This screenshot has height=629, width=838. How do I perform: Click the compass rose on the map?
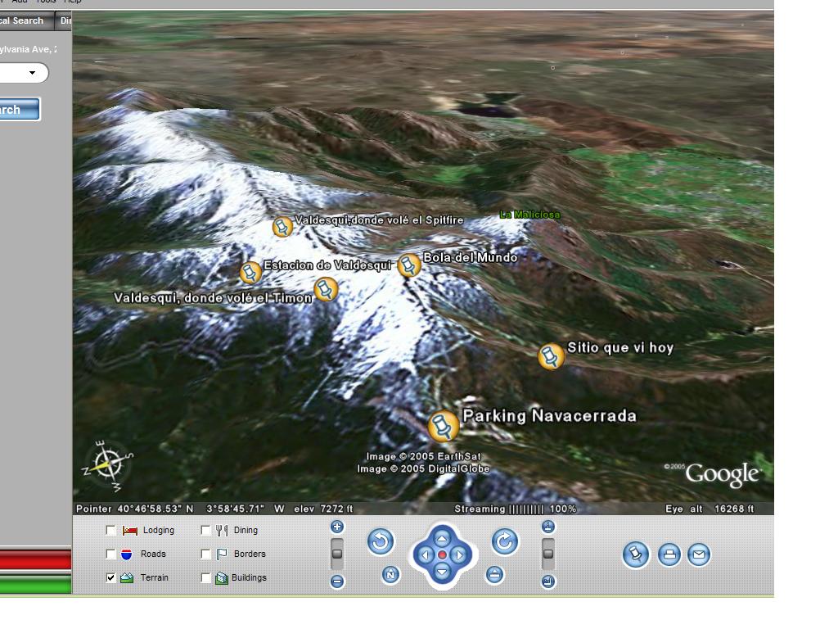tap(107, 464)
